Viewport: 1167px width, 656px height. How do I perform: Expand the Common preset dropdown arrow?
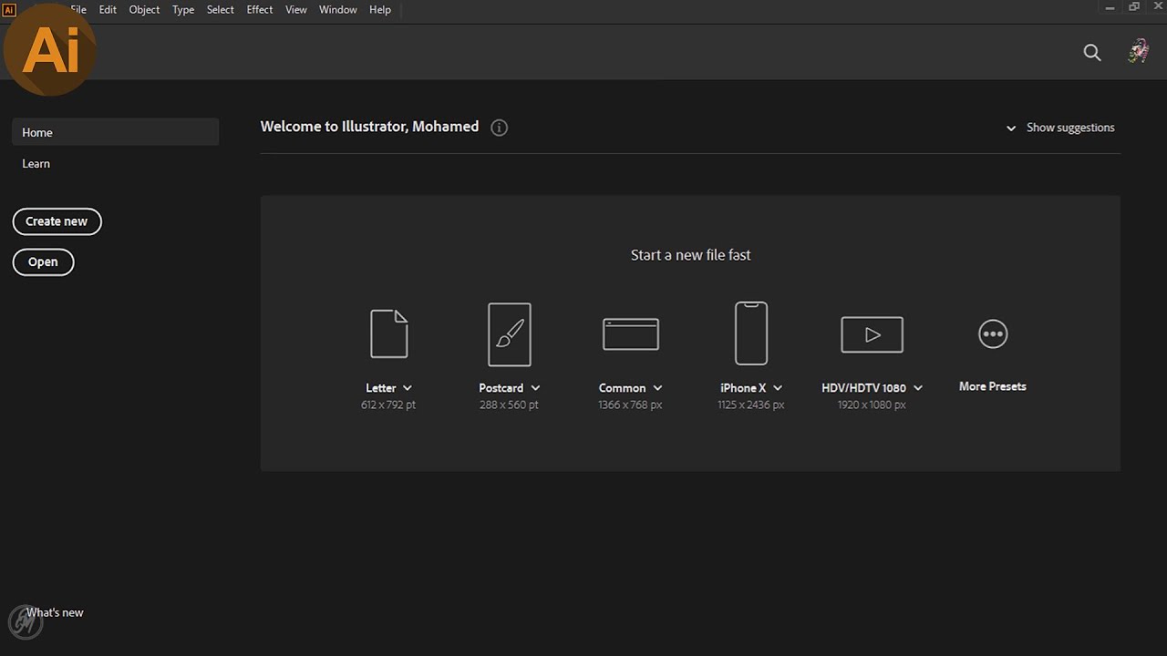click(x=657, y=388)
